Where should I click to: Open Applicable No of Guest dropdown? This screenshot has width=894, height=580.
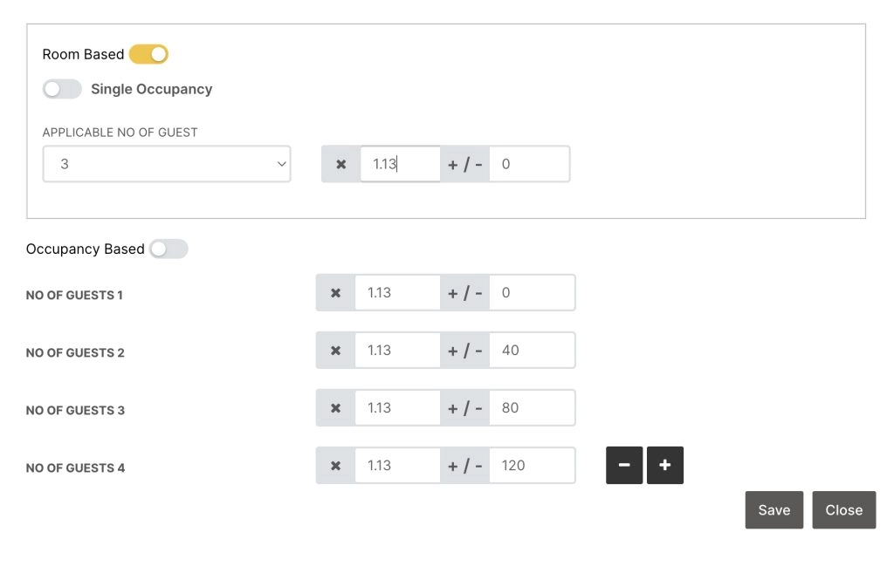tap(167, 164)
